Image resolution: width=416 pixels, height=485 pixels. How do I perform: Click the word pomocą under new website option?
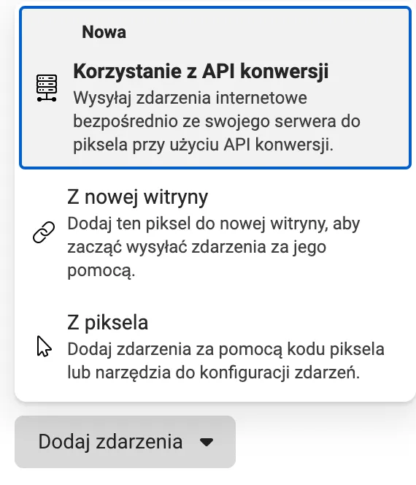point(101,271)
